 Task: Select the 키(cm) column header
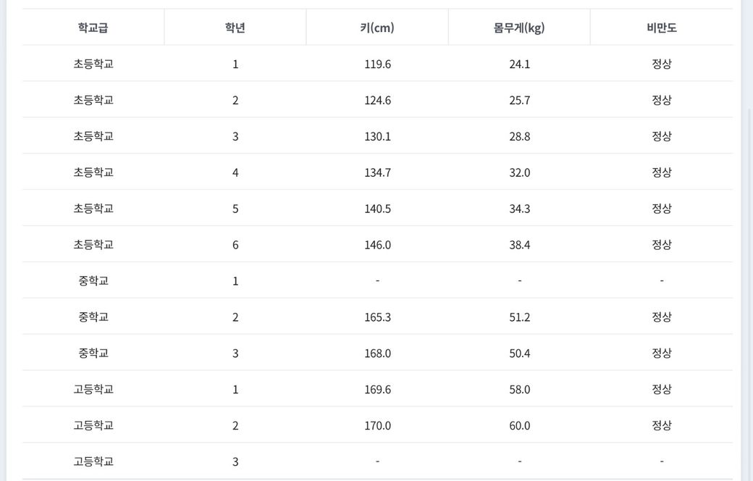click(377, 28)
